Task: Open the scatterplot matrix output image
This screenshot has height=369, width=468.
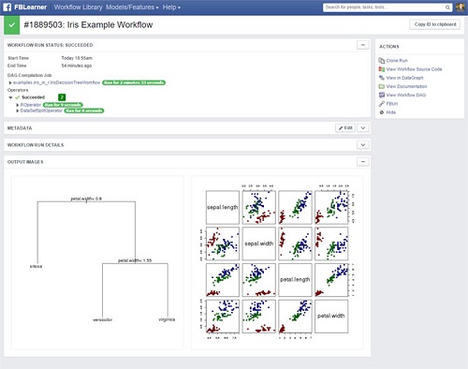Action: click(277, 262)
